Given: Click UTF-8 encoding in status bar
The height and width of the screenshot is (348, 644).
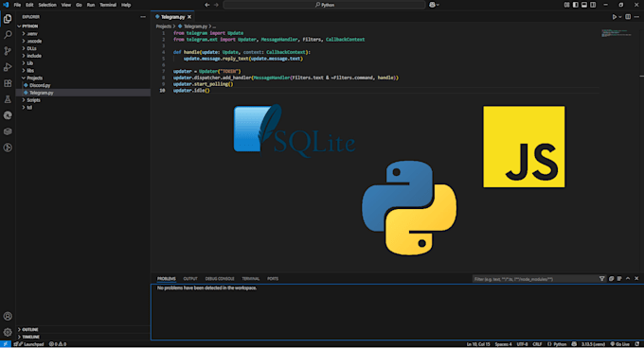Looking at the screenshot, I should click(523, 344).
